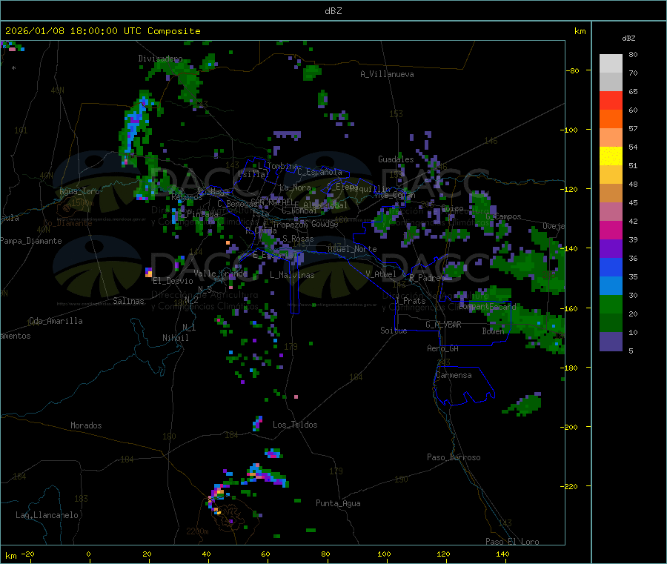Click the 'C_Española' map label
This screenshot has width=667, height=564.
click(x=319, y=172)
